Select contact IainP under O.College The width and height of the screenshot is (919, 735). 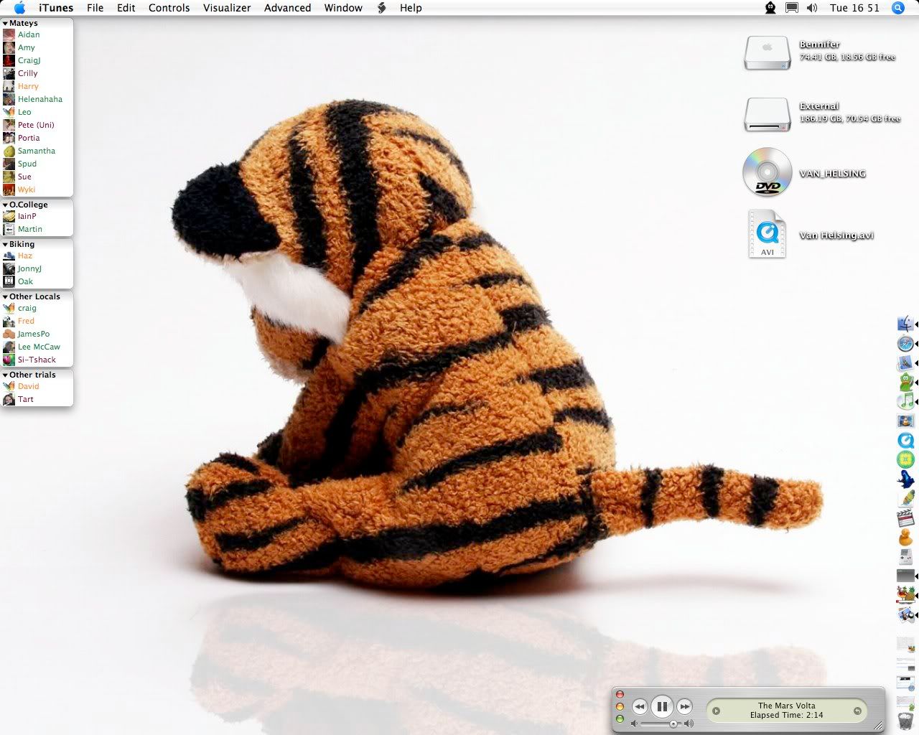click(x=37, y=216)
